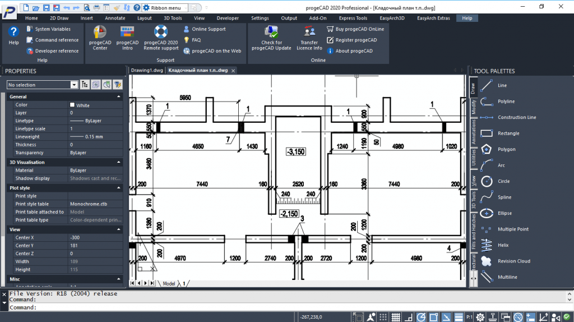Viewport: 574px width, 322px height.
Task: Select the Ellipse tool
Action: point(504,213)
